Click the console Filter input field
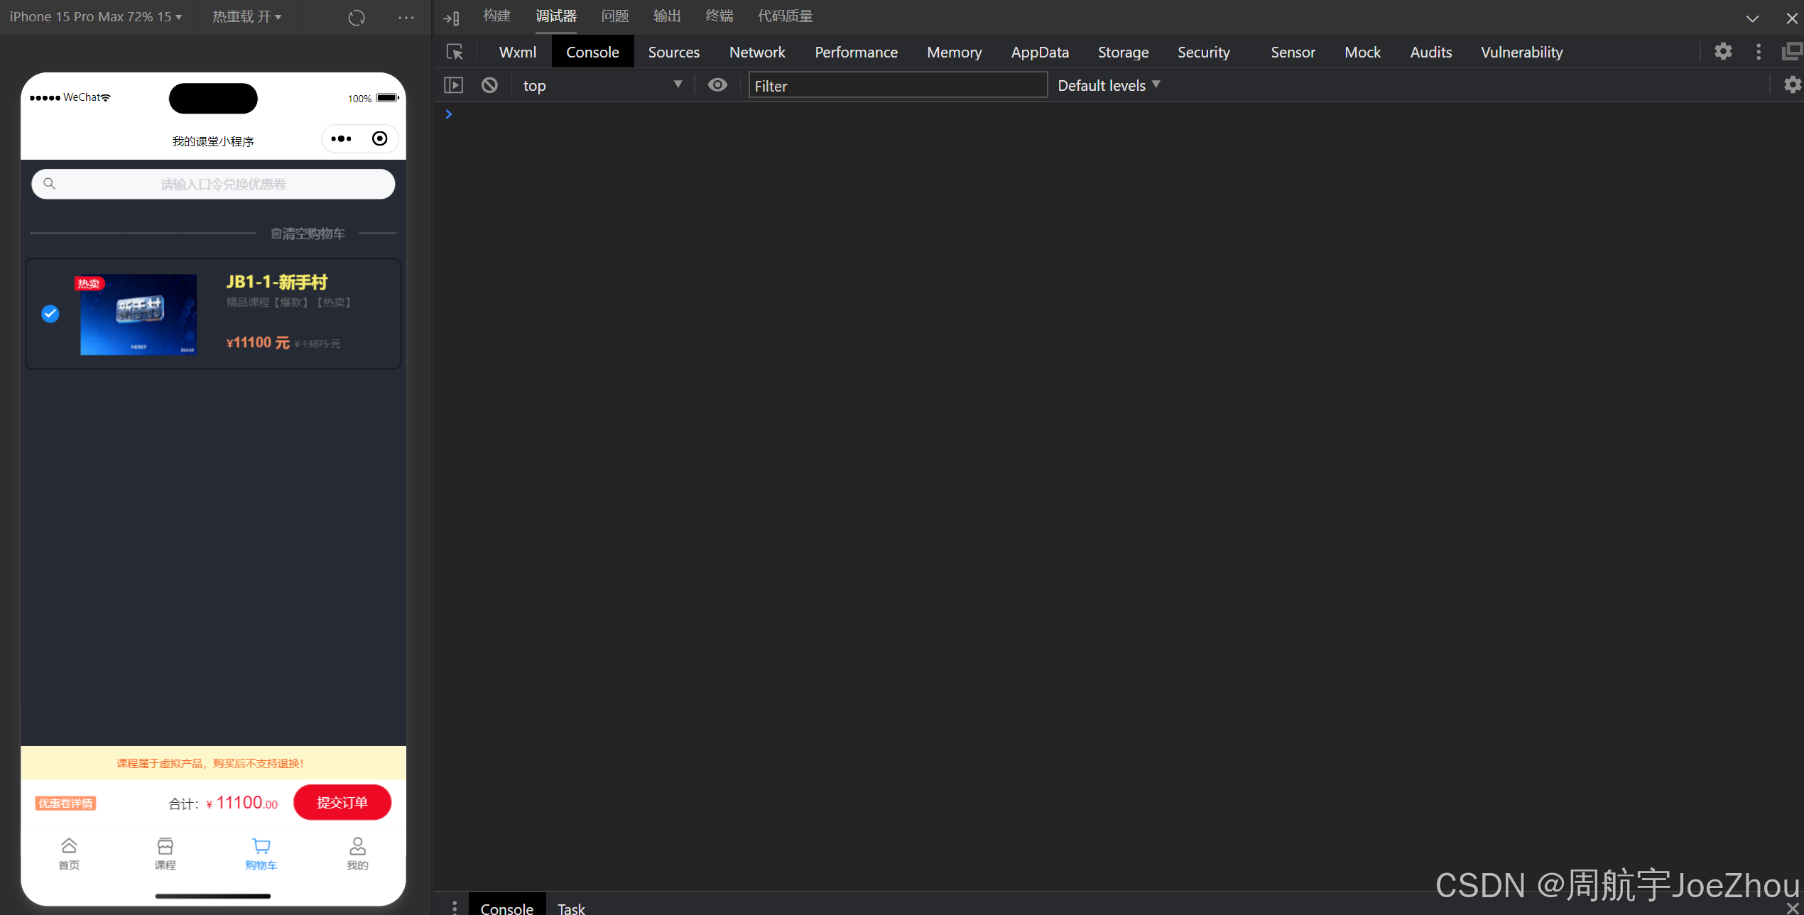 click(x=896, y=85)
